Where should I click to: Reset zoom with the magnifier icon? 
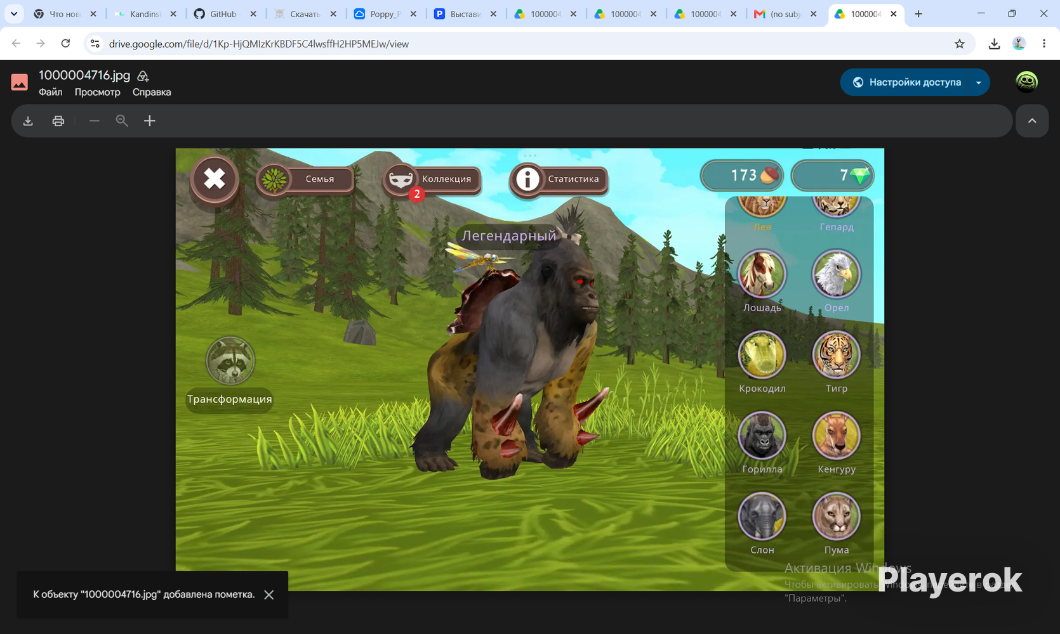[x=122, y=120]
